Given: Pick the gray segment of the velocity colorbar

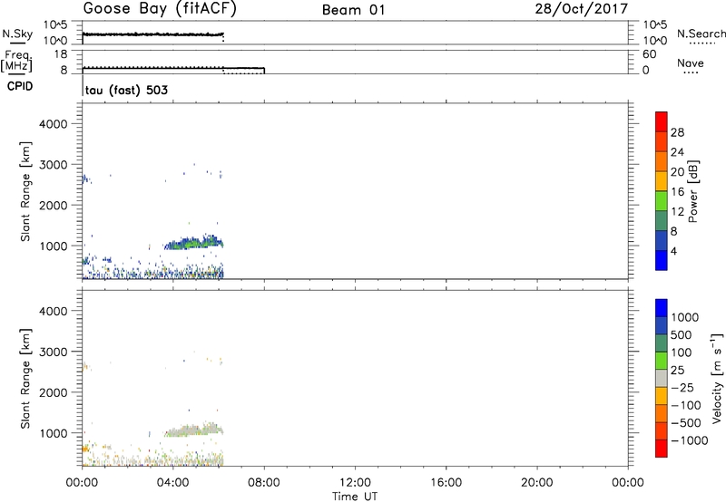Looking at the screenshot, I should pyautogui.click(x=662, y=379).
